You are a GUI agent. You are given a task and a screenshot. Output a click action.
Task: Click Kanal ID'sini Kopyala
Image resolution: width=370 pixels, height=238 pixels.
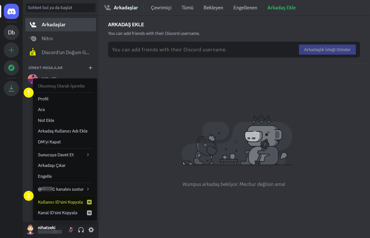[65, 213]
